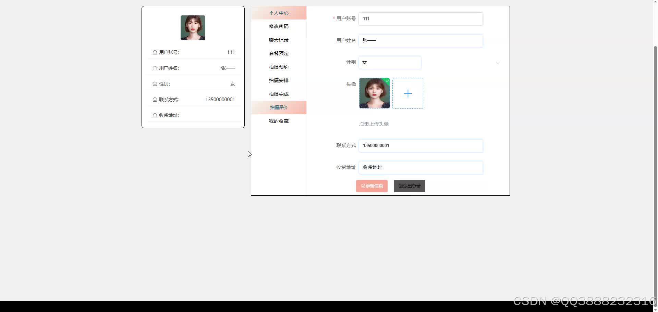The height and width of the screenshot is (312, 658).
Task: Open the 套餐预定 section from sidebar
Action: pos(279,53)
